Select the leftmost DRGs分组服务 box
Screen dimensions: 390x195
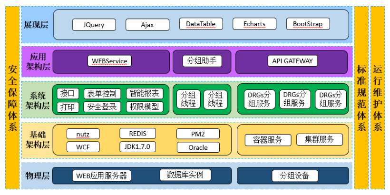pyautogui.click(x=259, y=99)
